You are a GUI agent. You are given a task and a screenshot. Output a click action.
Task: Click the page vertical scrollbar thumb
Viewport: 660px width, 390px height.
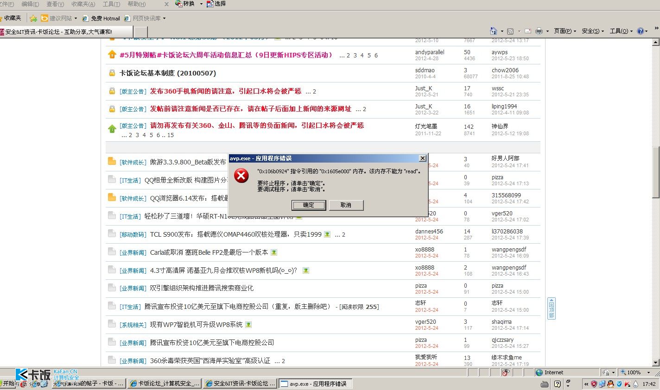coord(656,172)
